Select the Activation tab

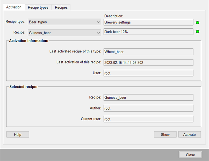coord(14,7)
